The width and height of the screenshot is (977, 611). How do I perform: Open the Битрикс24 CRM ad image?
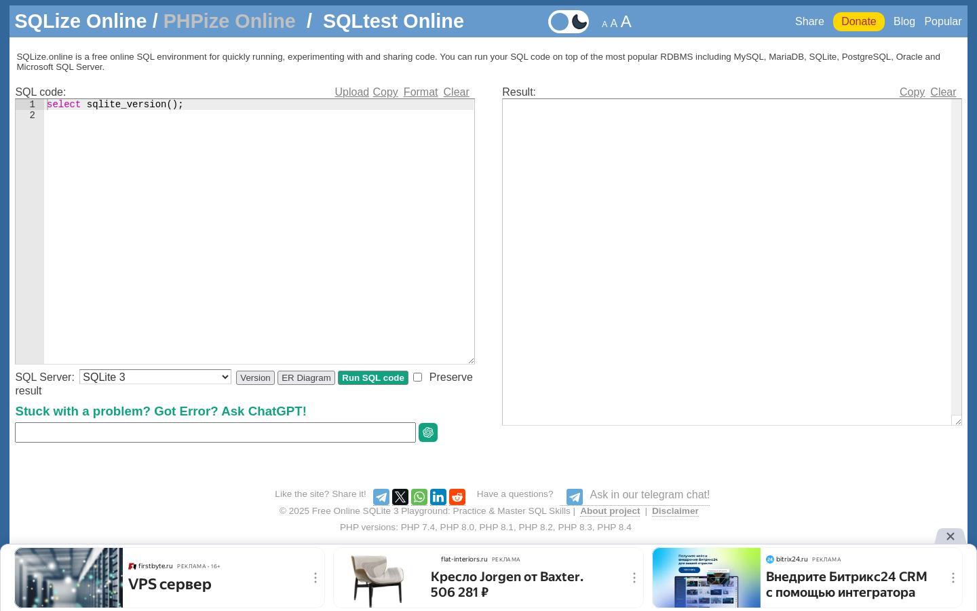pos(706,578)
